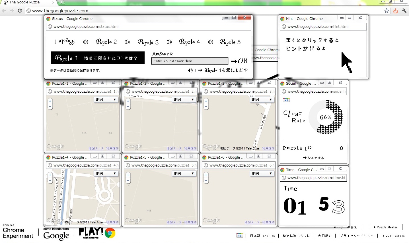The image size is (409, 243).
Task: Click the play arrow before Puzzle 3
Action: [127, 42]
